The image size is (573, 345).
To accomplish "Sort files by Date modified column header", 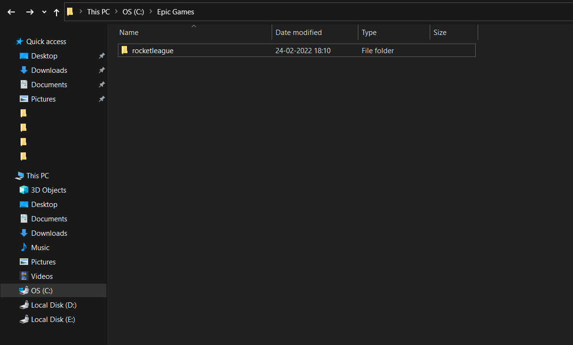I will pos(298,32).
